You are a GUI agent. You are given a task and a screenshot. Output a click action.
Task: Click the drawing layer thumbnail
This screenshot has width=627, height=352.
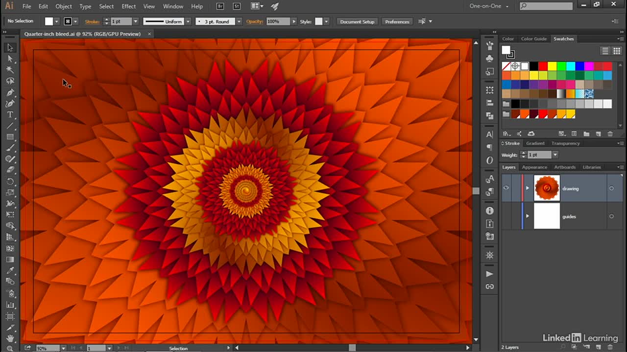coord(547,188)
